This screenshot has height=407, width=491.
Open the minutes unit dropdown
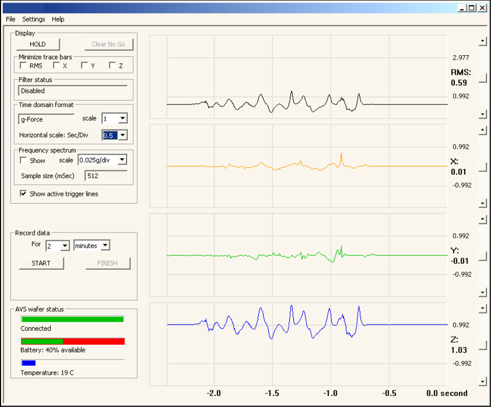point(106,245)
